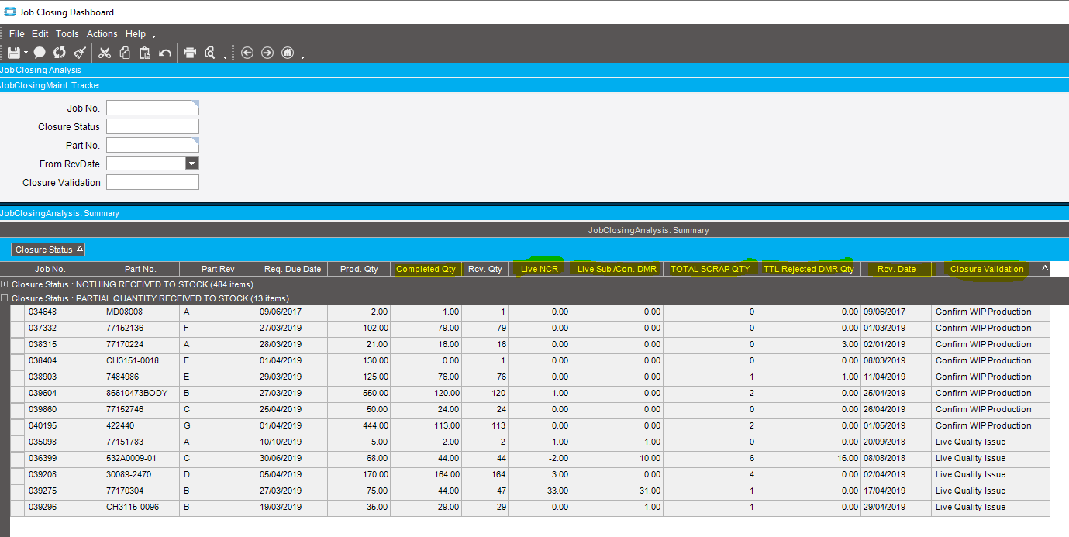This screenshot has height=537, width=1069.
Task: Click the Cut scissors icon
Action: pos(105,53)
